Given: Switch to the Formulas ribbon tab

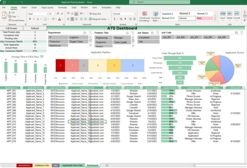Looking at the screenshot, I should coord(62,7).
